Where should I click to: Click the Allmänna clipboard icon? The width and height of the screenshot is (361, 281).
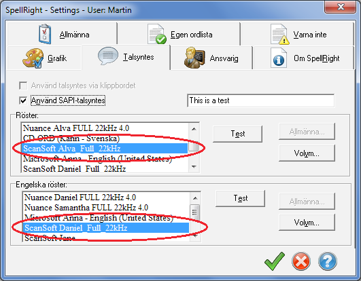pyautogui.click(x=45, y=34)
